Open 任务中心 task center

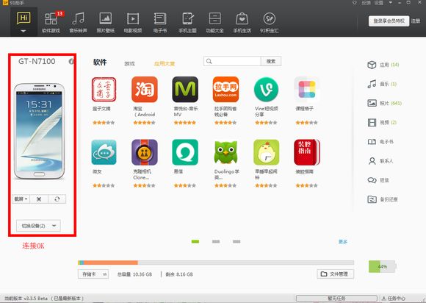click(394, 299)
